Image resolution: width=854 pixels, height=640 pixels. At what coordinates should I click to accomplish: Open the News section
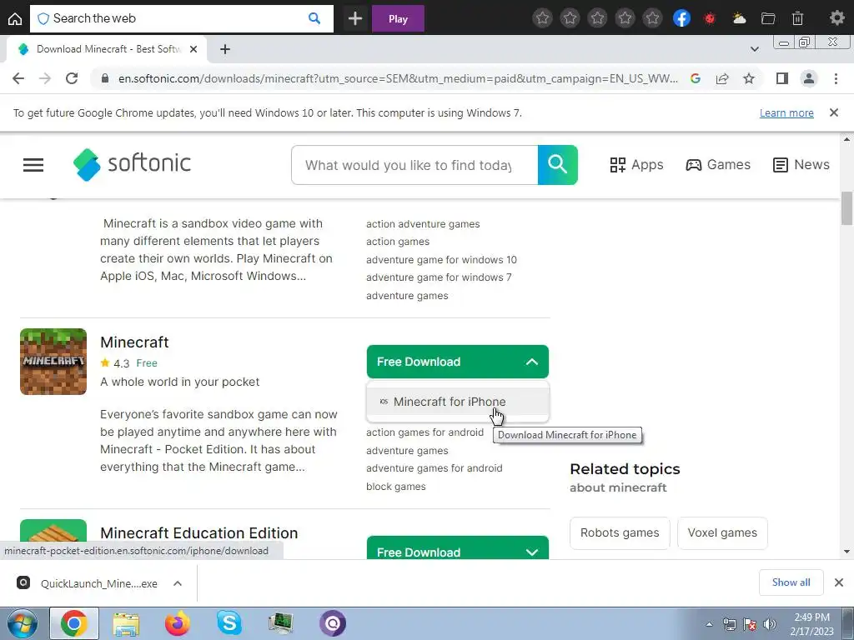tap(801, 164)
